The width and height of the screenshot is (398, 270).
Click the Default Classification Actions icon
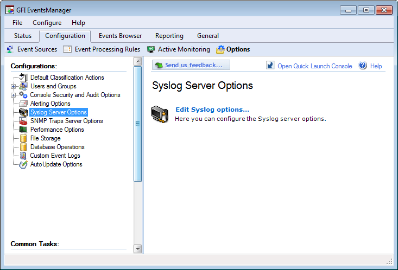click(23, 78)
